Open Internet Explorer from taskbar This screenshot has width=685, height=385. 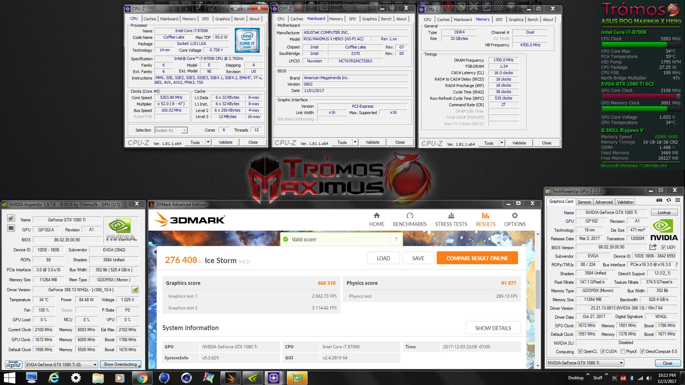(x=54, y=378)
